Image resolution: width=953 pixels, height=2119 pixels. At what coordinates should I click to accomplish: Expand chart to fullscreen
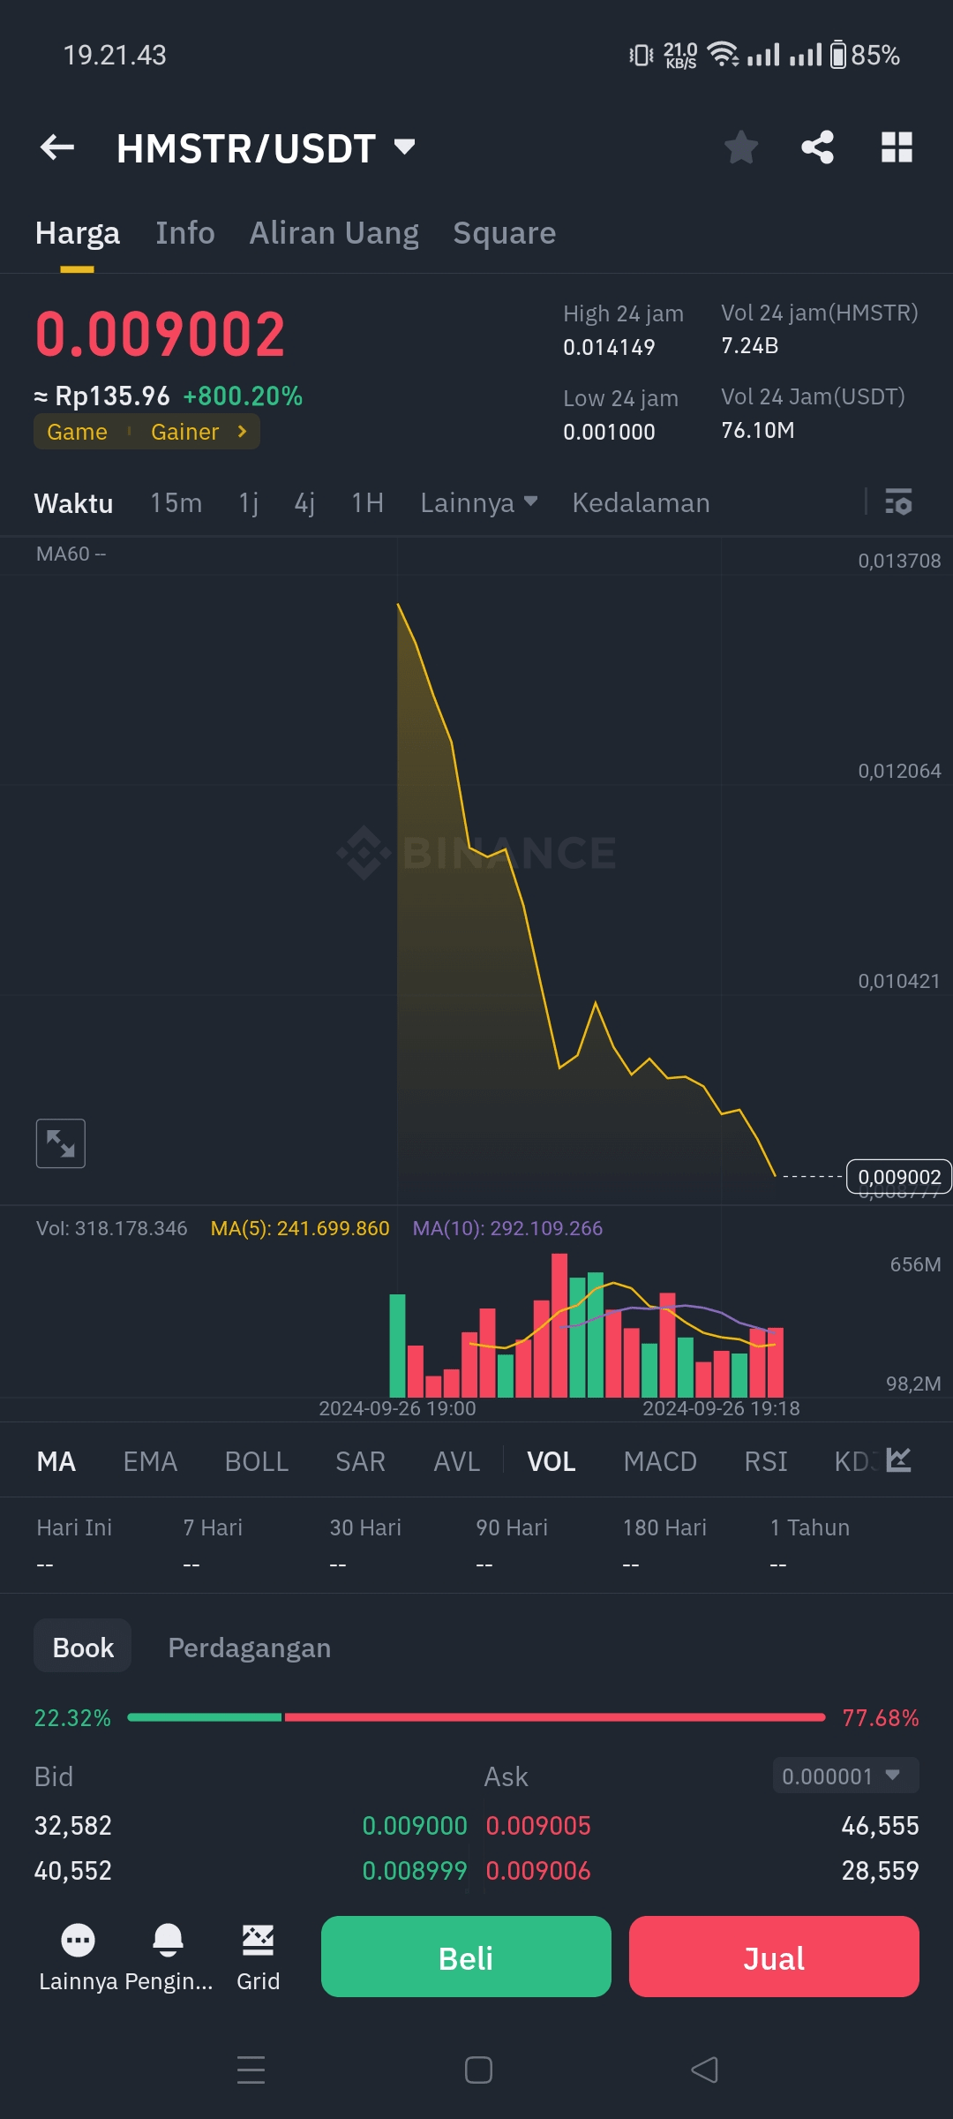(x=60, y=1143)
